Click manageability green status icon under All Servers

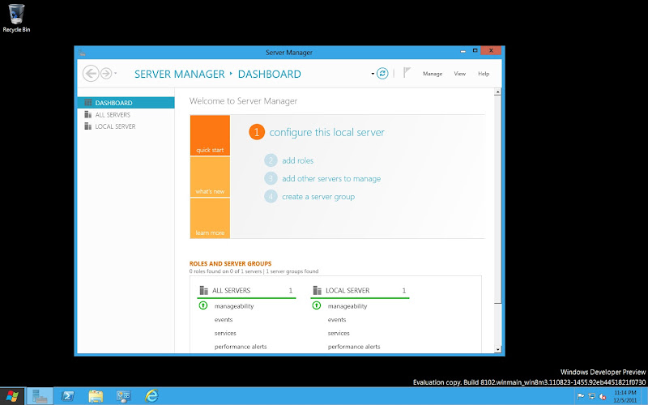(x=203, y=305)
